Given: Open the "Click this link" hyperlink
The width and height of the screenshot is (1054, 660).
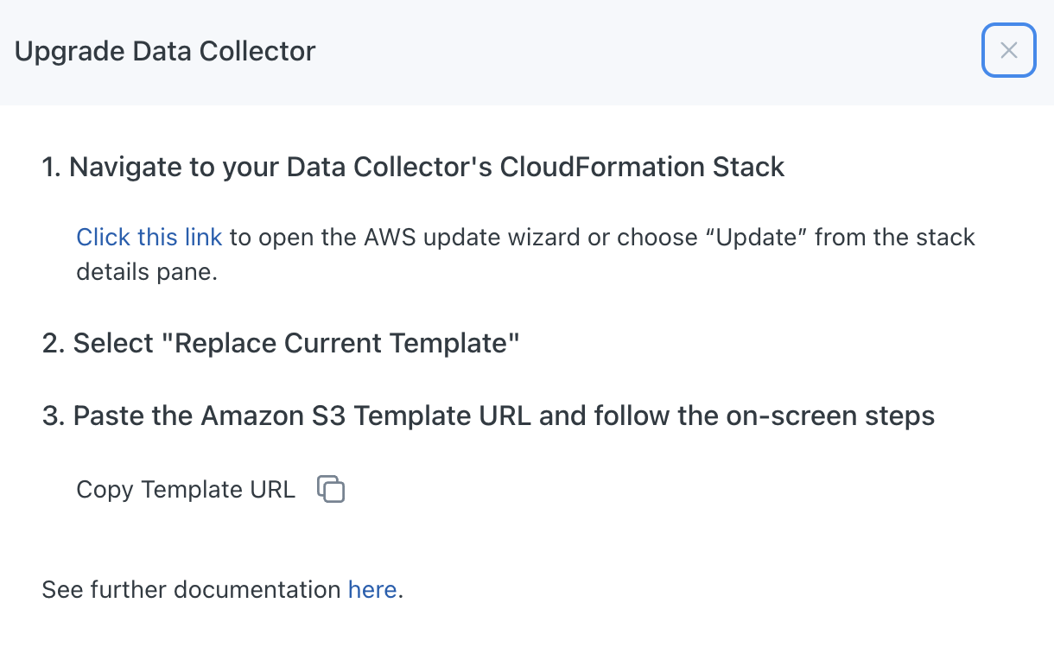Looking at the screenshot, I should click(x=149, y=237).
